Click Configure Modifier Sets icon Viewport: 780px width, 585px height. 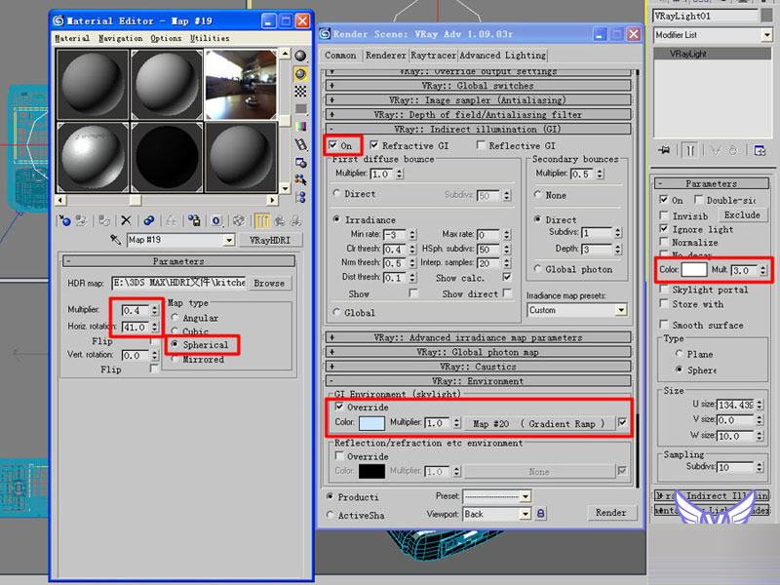(760, 150)
